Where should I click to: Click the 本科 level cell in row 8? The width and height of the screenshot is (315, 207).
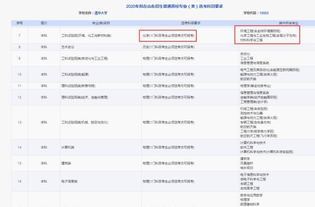(x=44, y=47)
